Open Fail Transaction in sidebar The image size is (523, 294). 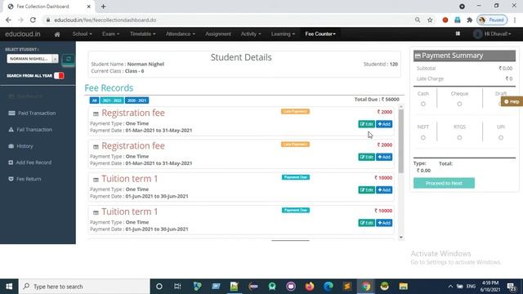[x=30, y=130]
